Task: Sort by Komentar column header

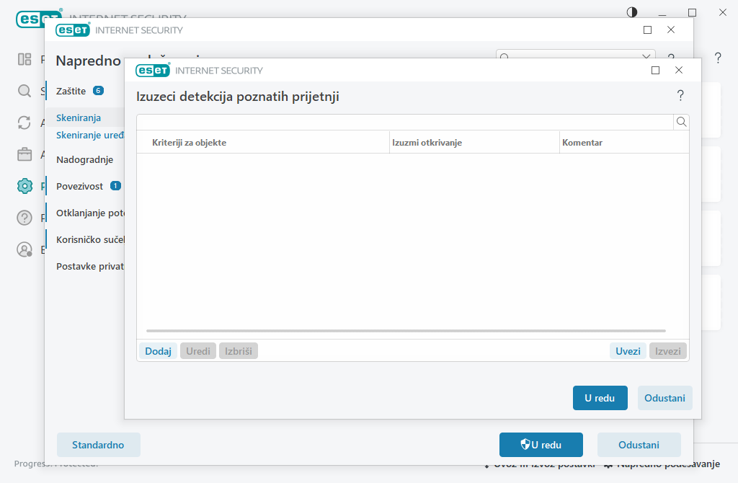Action: point(582,143)
